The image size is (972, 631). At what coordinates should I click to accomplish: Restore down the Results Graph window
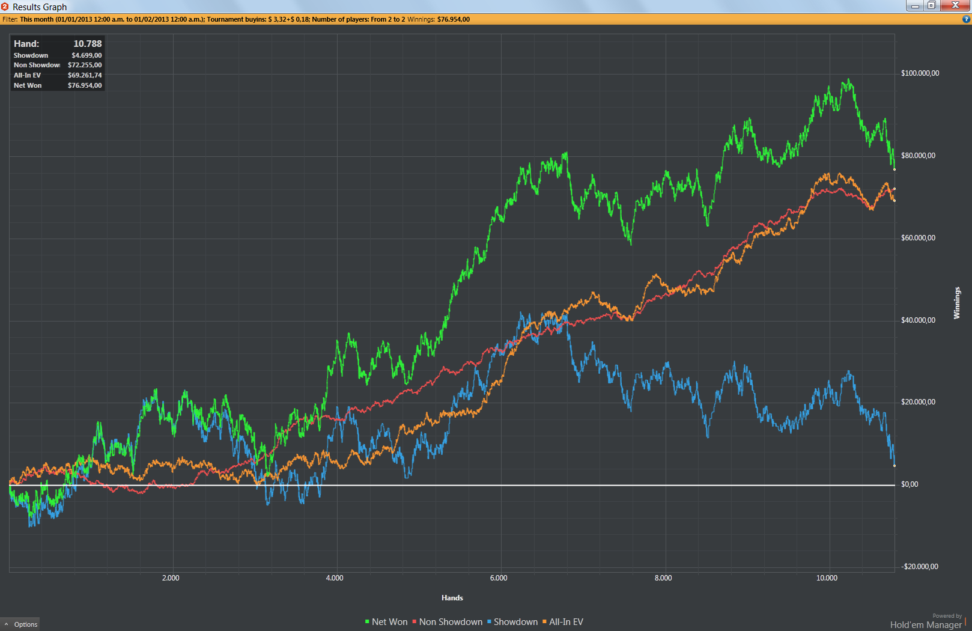coord(931,5)
